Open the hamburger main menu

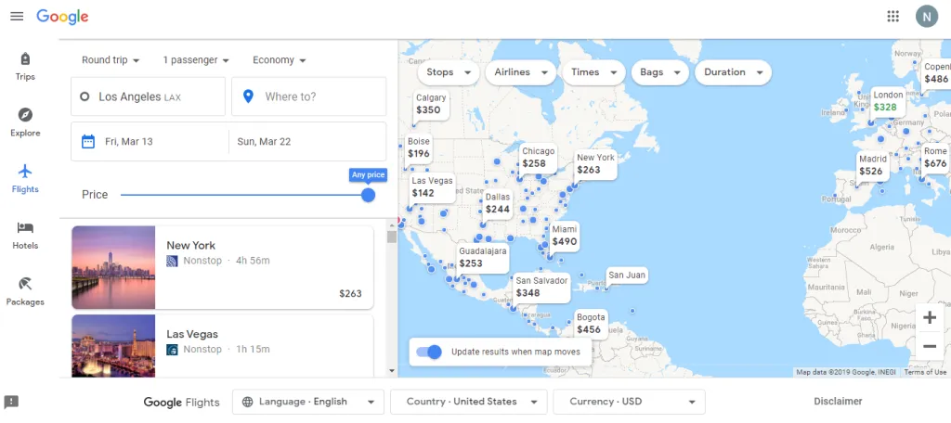point(17,17)
